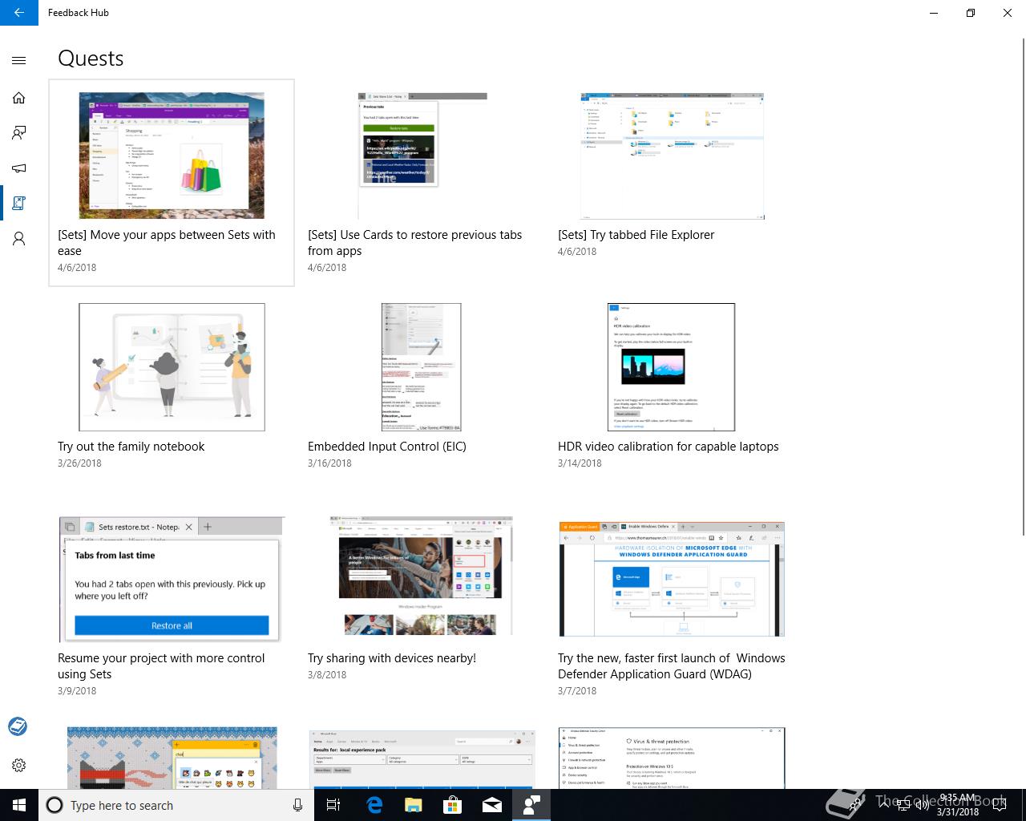Select '[Sets] Try tabbed File Explorer' title
Screen dimensions: 1026x821
636,235
